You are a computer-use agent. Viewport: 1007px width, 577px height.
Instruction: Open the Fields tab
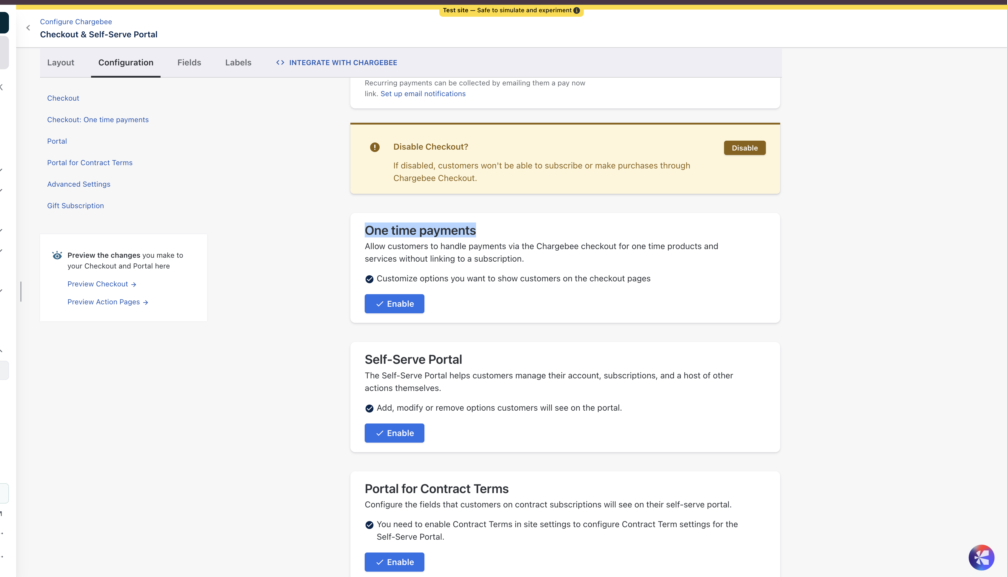[189, 63]
